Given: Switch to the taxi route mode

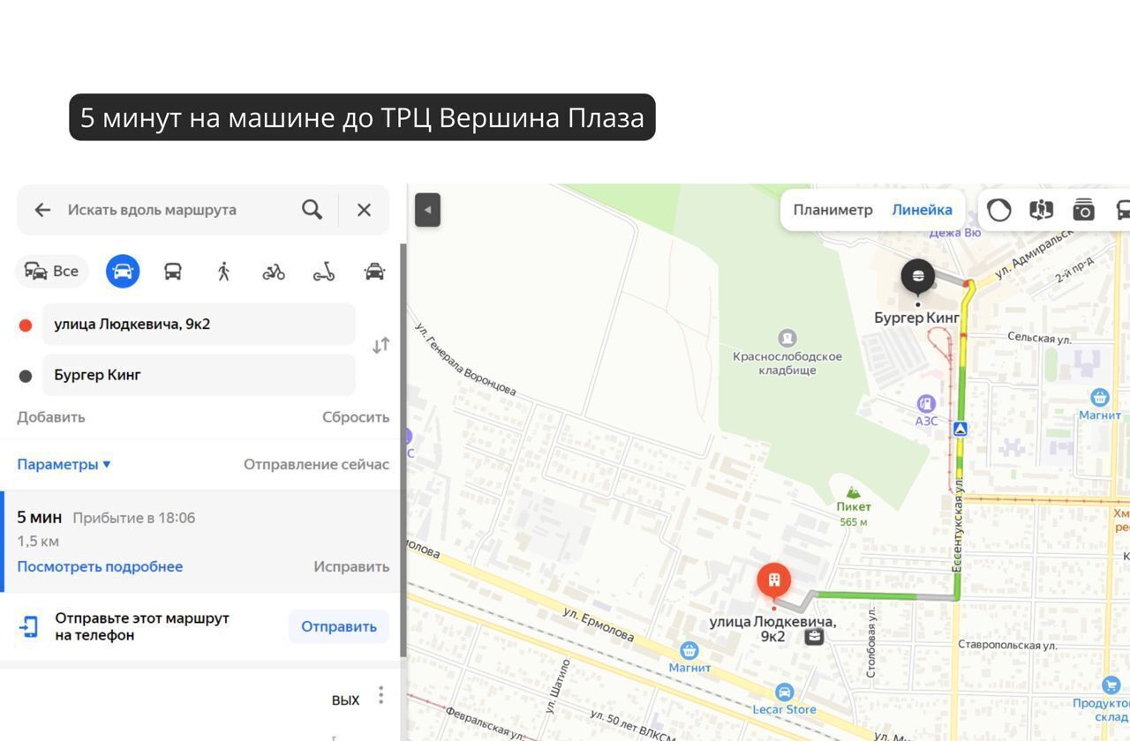Looking at the screenshot, I should click(374, 271).
